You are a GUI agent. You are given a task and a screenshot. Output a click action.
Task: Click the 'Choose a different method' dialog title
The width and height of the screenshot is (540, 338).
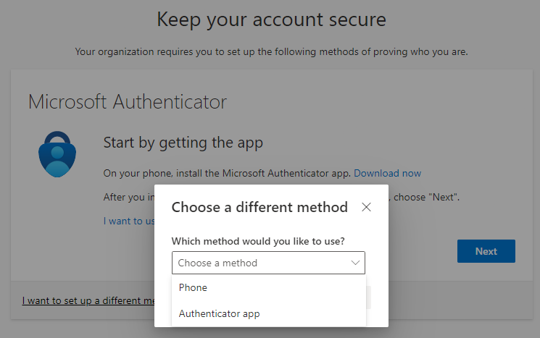(259, 208)
